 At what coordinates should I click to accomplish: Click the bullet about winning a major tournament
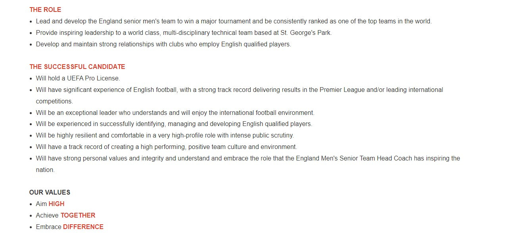234,21
